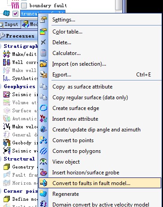163x207 pixels.
Task: Click the Insert new attribute icon
Action: pos(43,119)
